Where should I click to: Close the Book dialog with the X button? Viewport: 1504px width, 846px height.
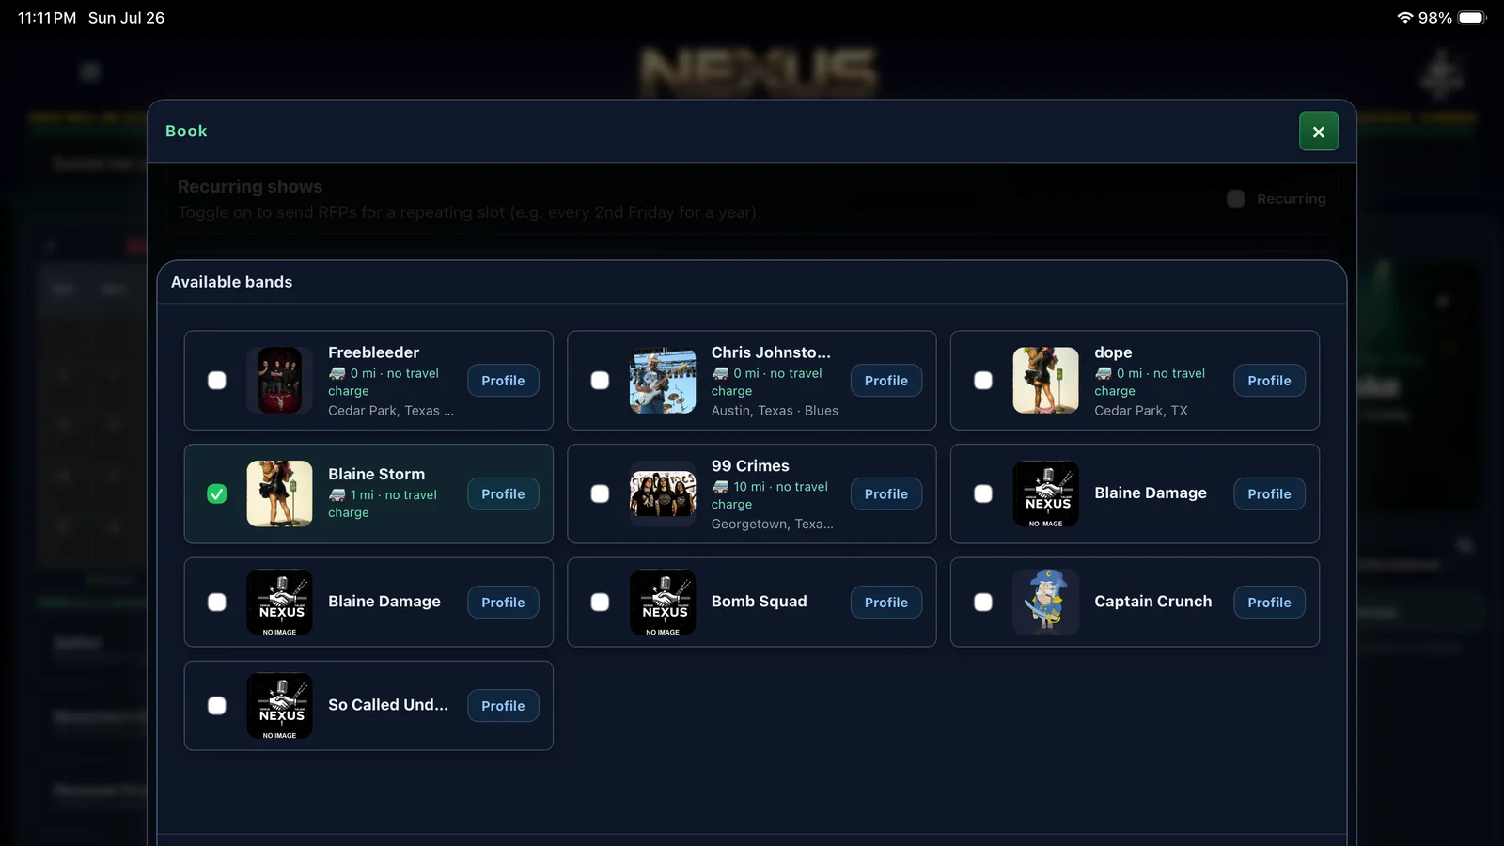[x=1318, y=132]
